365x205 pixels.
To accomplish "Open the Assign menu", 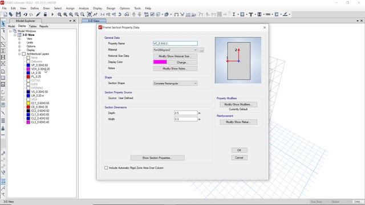I will coord(70,8).
